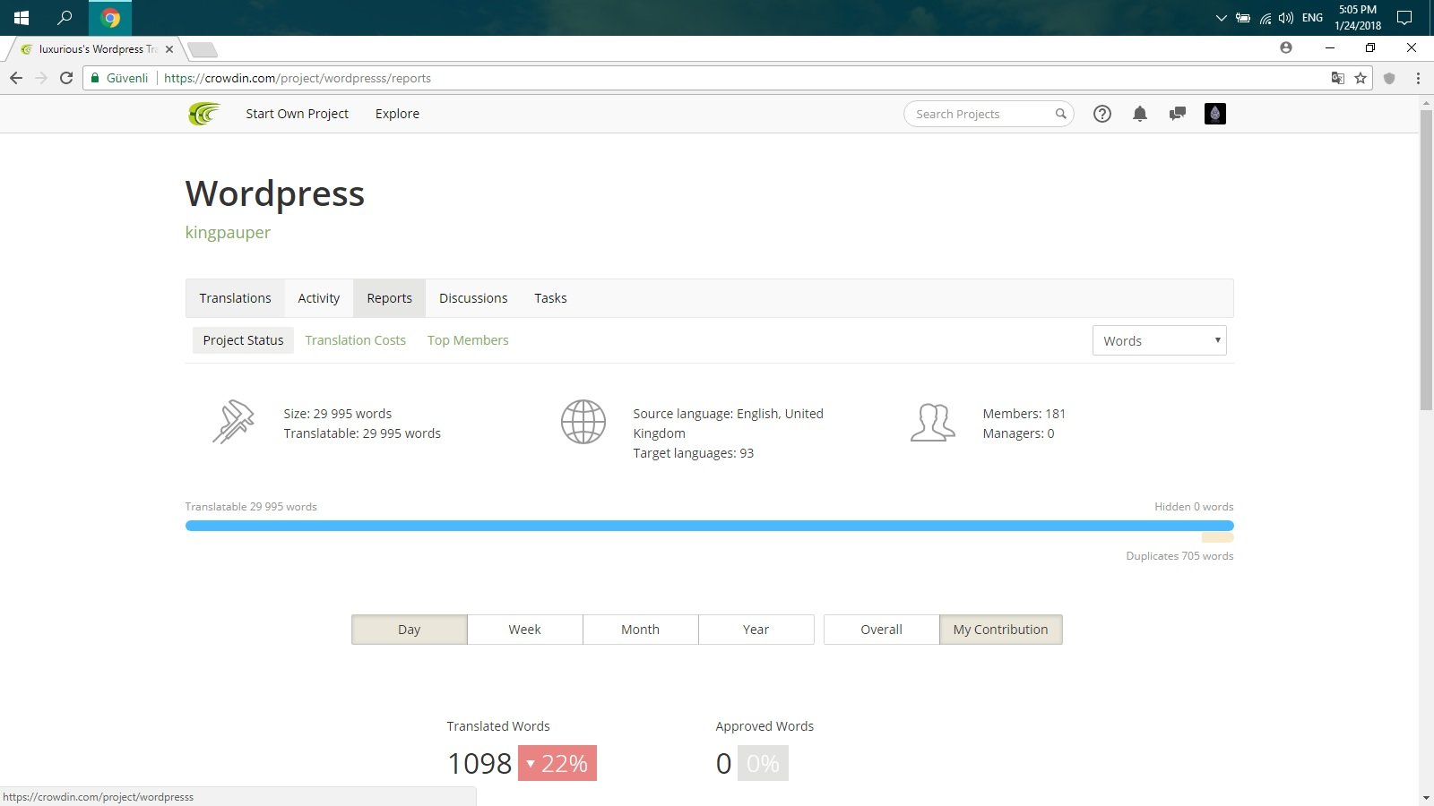The height and width of the screenshot is (806, 1434).
Task: Click the members people icon
Action: pyautogui.click(x=932, y=422)
